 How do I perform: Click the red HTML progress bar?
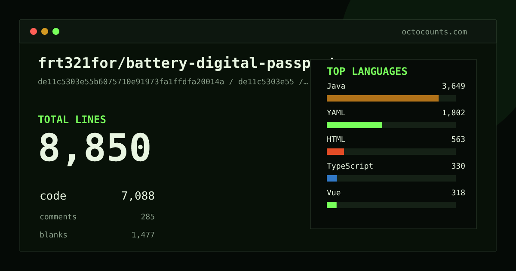point(335,151)
